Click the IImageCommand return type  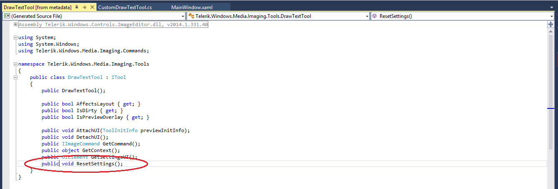pos(81,144)
